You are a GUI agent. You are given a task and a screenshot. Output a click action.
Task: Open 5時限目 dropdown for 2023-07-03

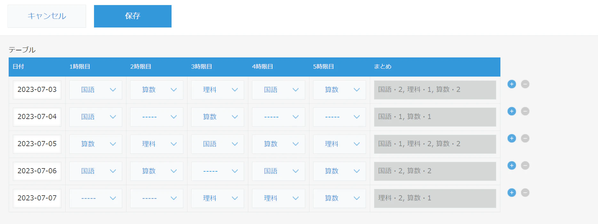point(339,90)
